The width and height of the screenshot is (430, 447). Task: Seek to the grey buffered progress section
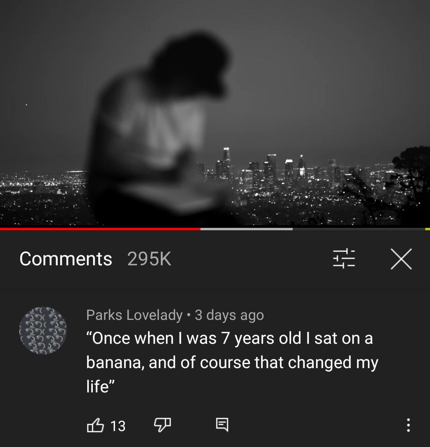[x=246, y=229]
